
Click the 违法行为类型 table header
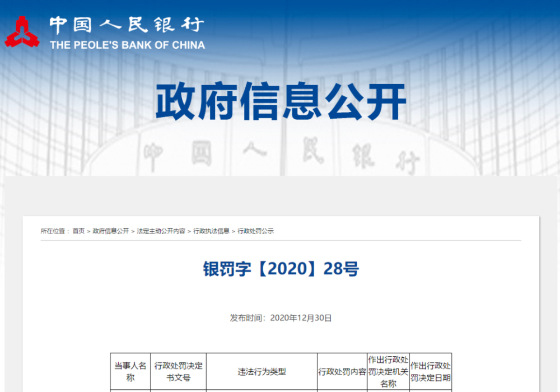[262, 372]
